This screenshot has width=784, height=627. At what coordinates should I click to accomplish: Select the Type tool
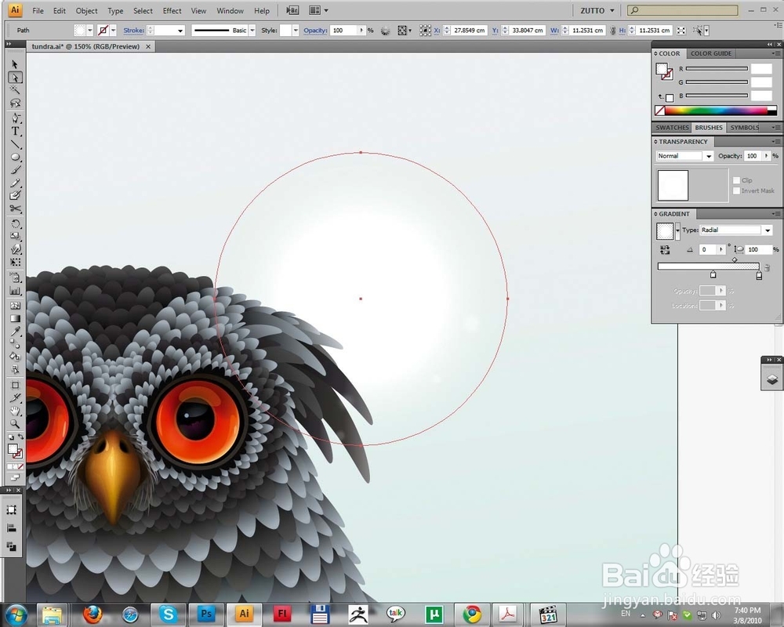coord(15,132)
